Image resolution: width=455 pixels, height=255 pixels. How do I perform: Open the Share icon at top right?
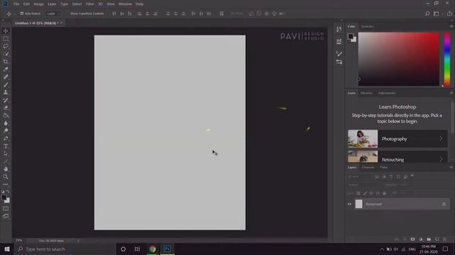pyautogui.click(x=449, y=13)
